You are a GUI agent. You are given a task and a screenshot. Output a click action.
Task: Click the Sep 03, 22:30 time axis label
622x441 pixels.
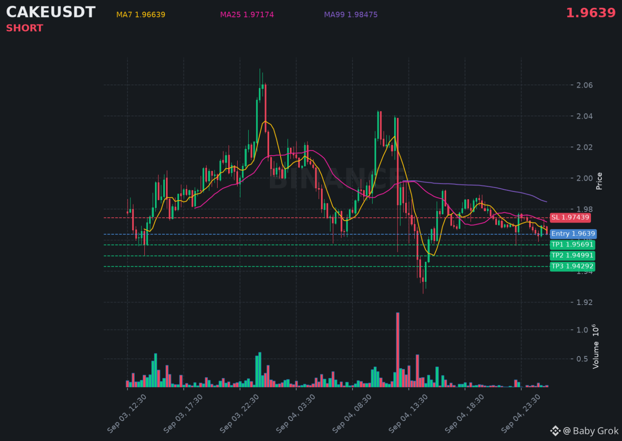click(239, 414)
